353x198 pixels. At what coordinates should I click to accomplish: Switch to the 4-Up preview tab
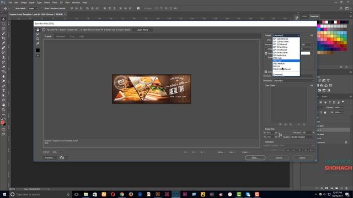pos(82,36)
